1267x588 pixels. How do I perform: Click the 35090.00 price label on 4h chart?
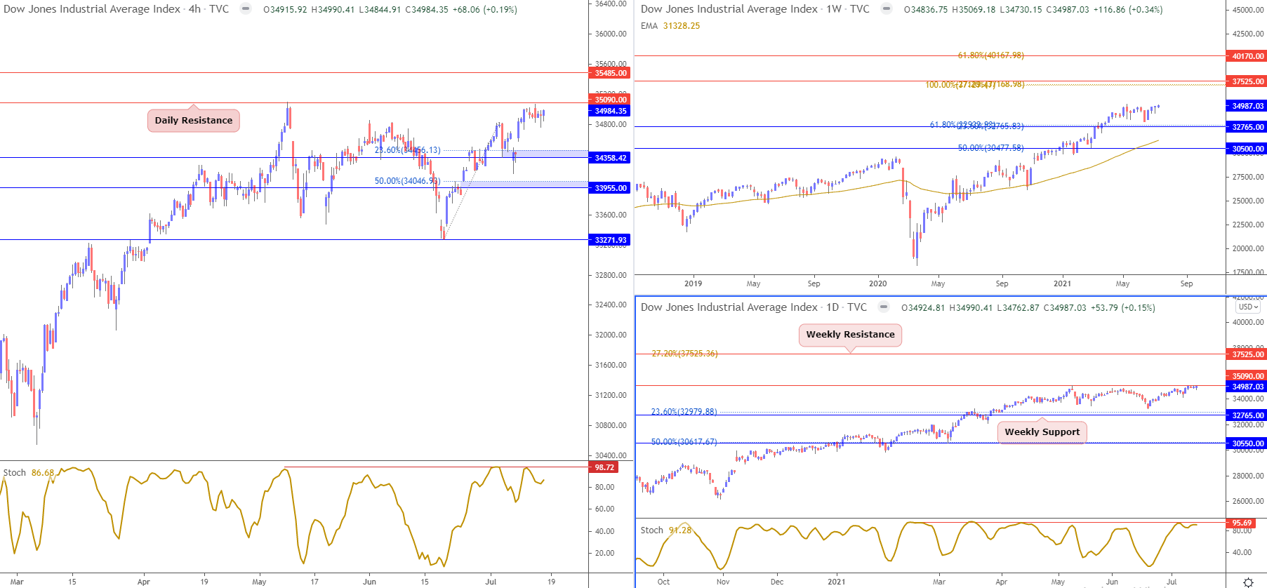pos(609,100)
